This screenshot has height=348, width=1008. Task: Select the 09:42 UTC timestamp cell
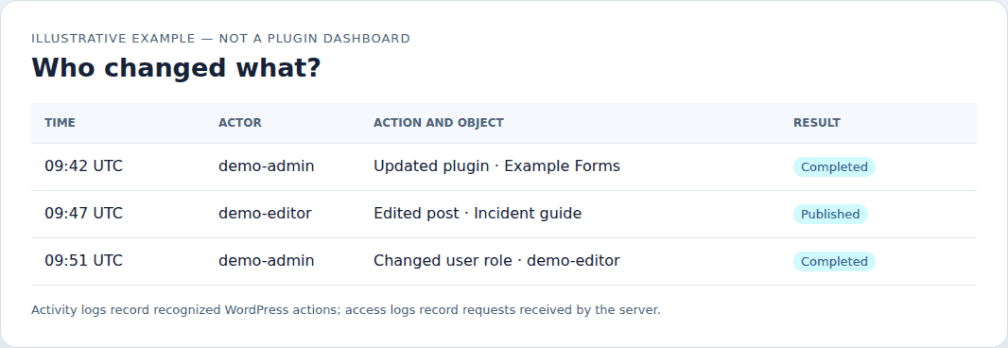pyautogui.click(x=83, y=166)
